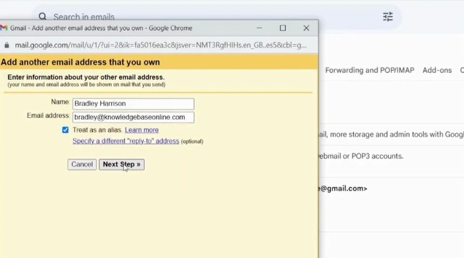Click the @gmail.com> address text
Viewport: 464px width, 258px height.
(x=342, y=188)
